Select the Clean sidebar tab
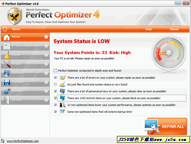191x144 pixels. tap(25, 55)
